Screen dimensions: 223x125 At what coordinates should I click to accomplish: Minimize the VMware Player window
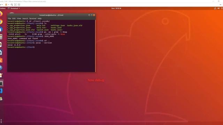213,1
